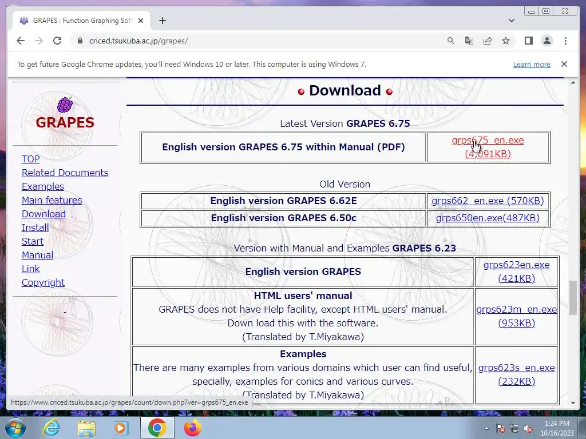Open Windows Start menu
Image resolution: width=586 pixels, height=439 pixels.
point(15,428)
